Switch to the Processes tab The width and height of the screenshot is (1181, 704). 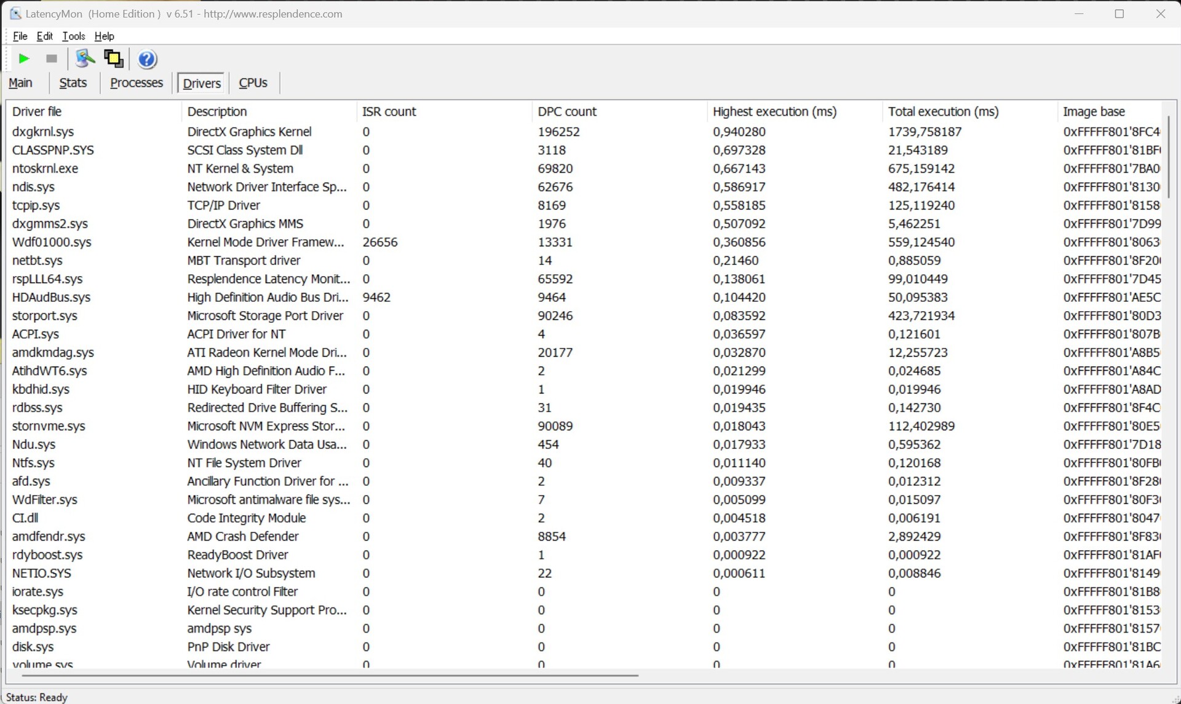(x=136, y=83)
